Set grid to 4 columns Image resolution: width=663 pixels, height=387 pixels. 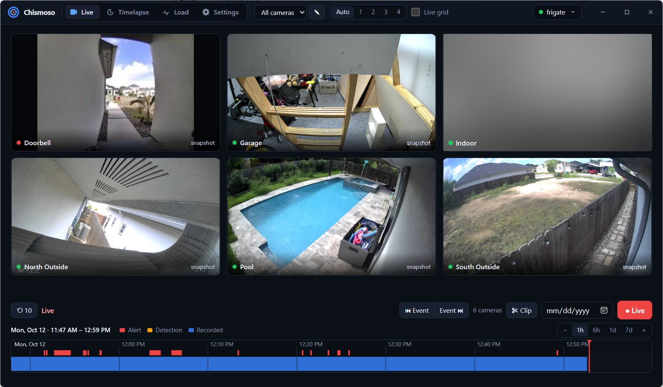pyautogui.click(x=399, y=12)
